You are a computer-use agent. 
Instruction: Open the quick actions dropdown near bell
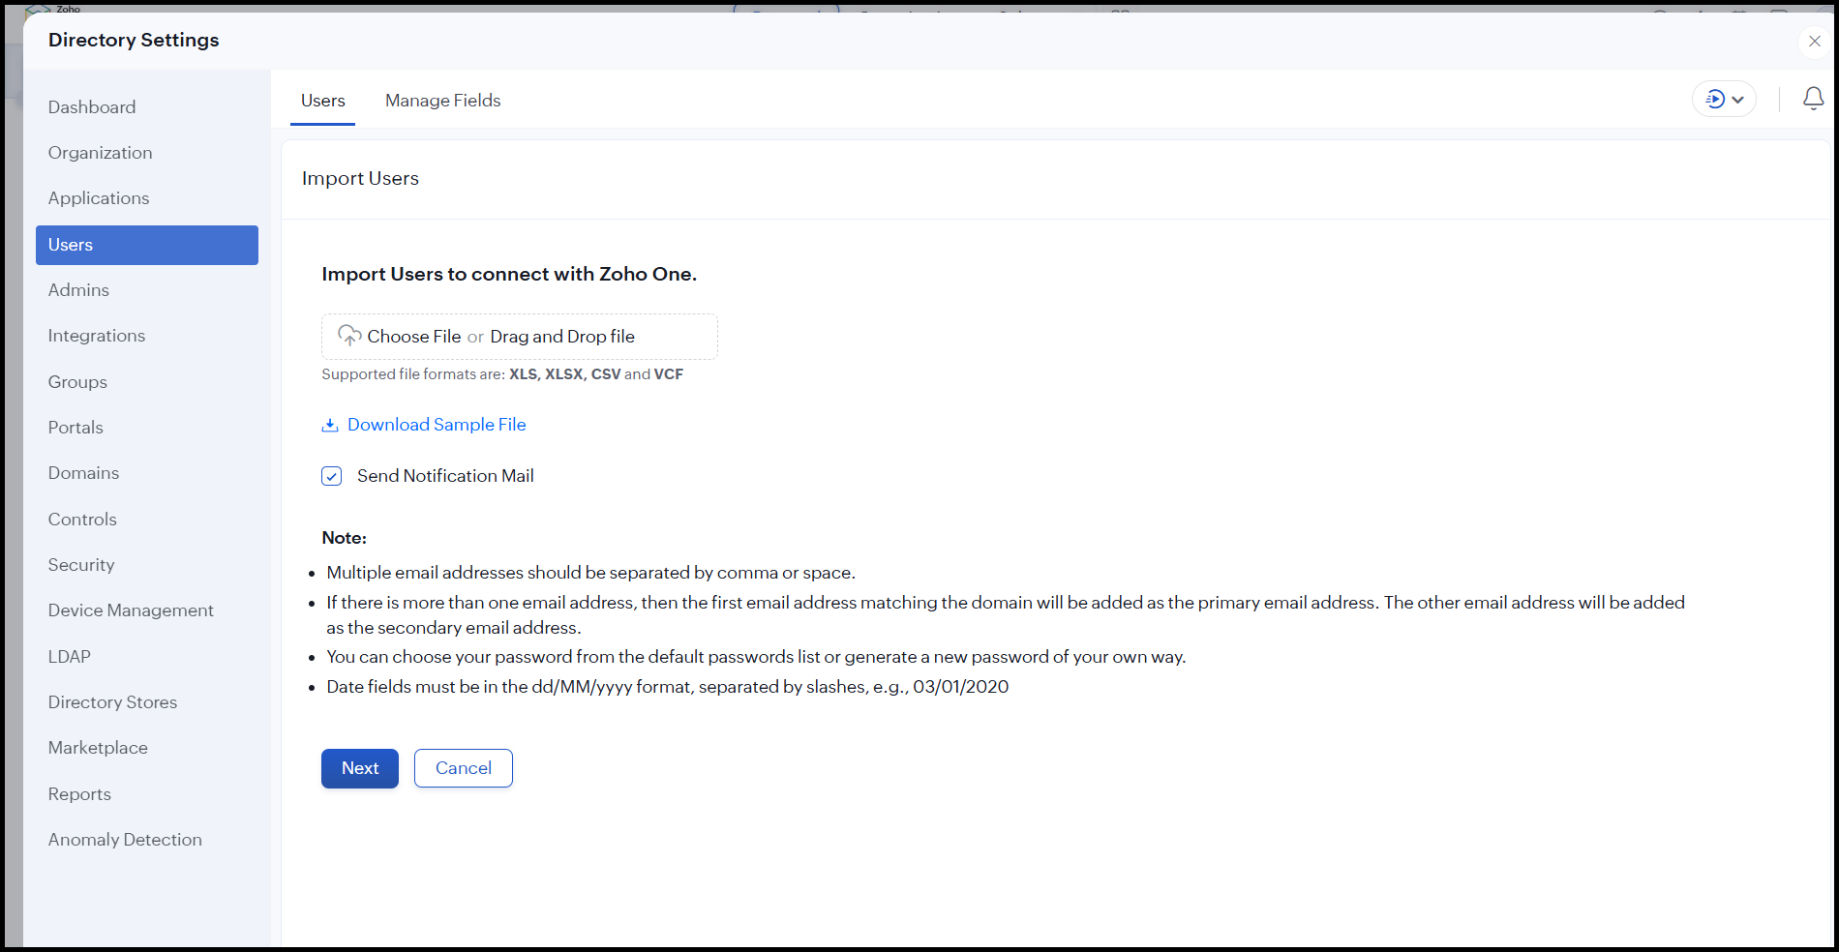(1724, 99)
